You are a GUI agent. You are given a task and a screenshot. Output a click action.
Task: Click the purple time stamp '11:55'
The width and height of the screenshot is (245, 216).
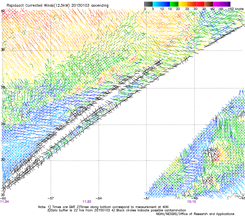pyautogui.click(x=87, y=202)
